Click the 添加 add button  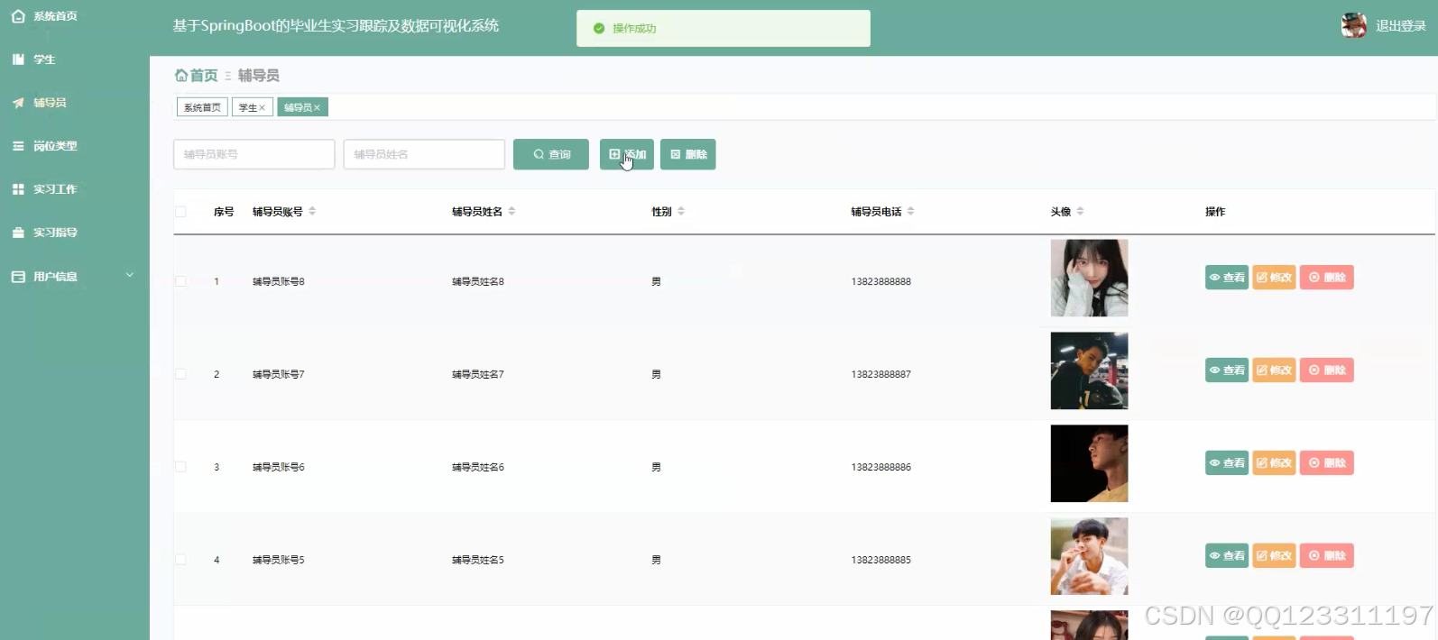[x=627, y=154]
